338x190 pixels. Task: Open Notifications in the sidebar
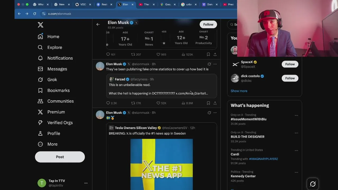pyautogui.click(x=55, y=58)
